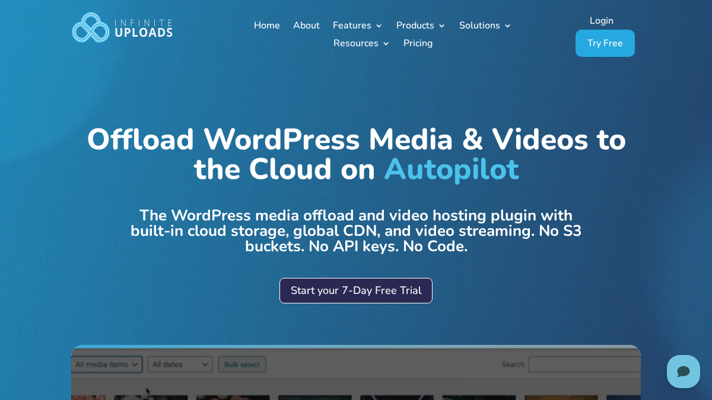Screen dimensions: 712x400
Task: Open the Features menu item
Action: (352, 25)
